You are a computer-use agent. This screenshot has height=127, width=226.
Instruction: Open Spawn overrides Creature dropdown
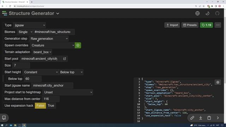tap(52, 46)
